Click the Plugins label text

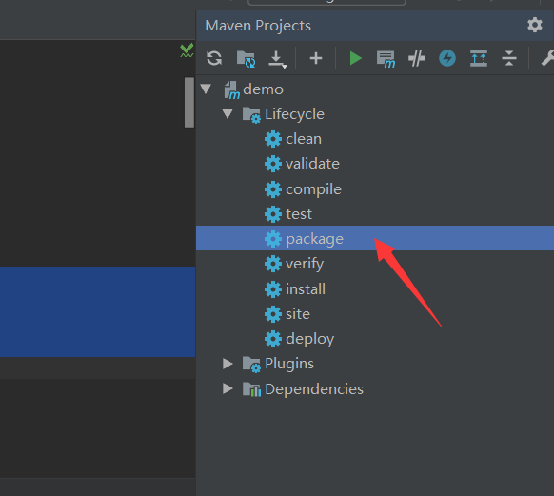click(x=289, y=364)
